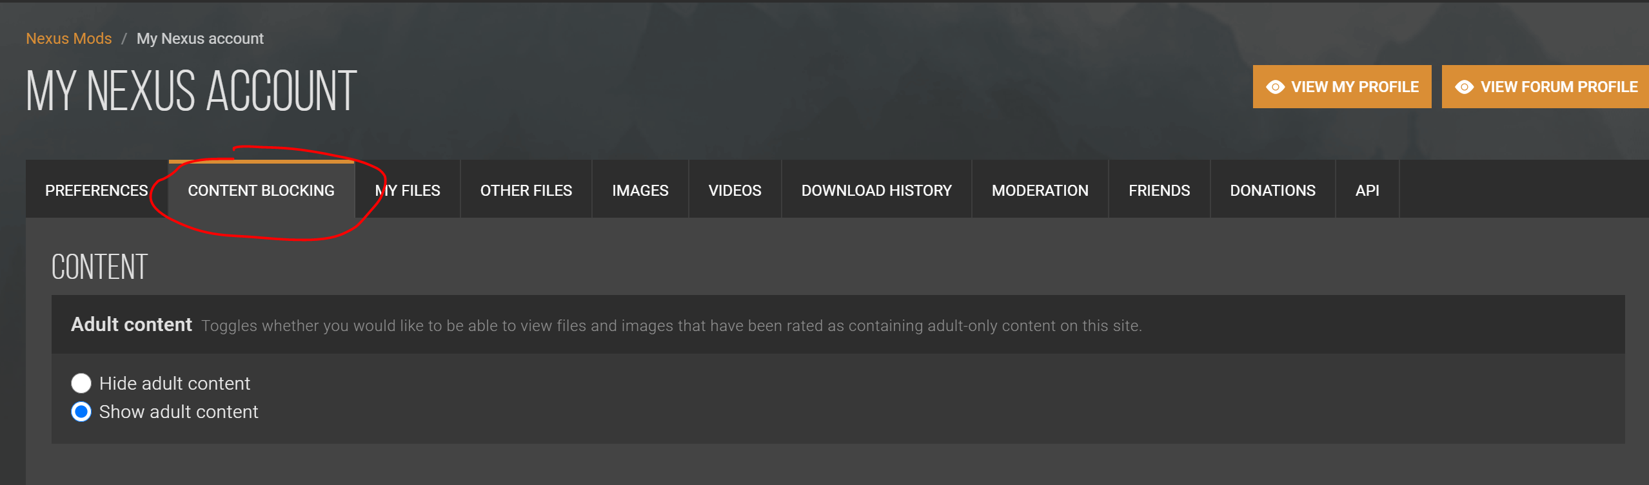This screenshot has height=485, width=1649.
Task: Switch to the Content Blocking tab
Action: [x=261, y=189]
